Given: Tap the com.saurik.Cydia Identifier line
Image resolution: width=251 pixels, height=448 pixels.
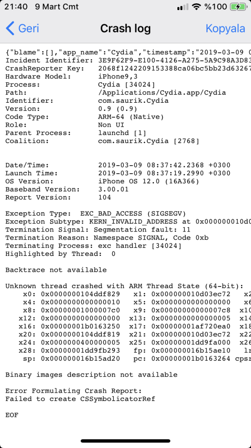Looking at the screenshot, I should [x=87, y=101].
